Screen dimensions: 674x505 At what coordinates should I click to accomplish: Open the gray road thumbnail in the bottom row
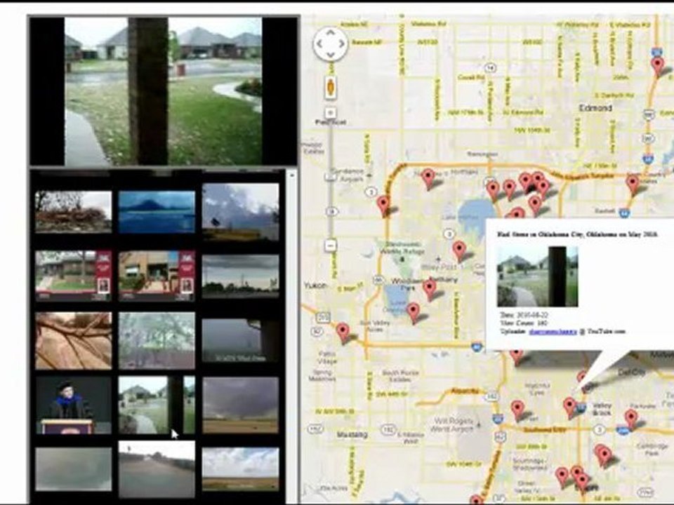tap(157, 469)
